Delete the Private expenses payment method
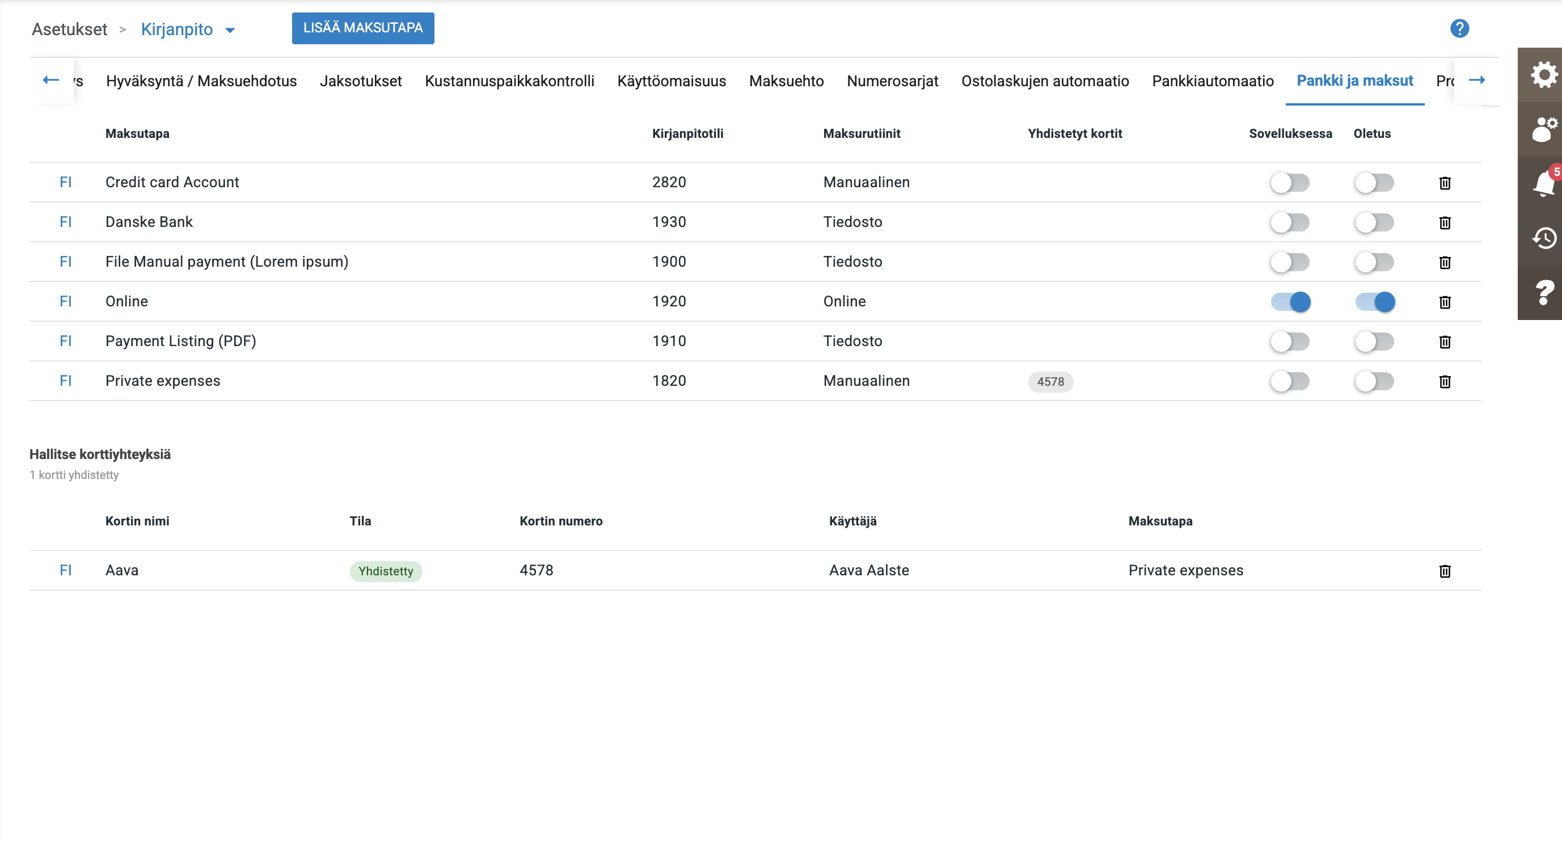The width and height of the screenshot is (1562, 842). (1445, 382)
